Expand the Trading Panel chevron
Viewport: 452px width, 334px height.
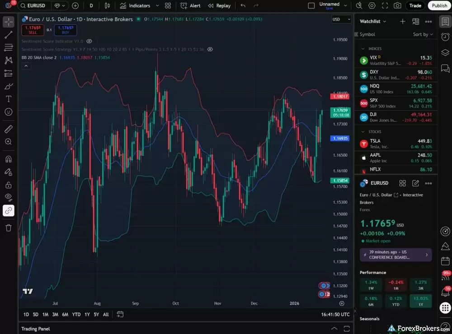coord(334,329)
